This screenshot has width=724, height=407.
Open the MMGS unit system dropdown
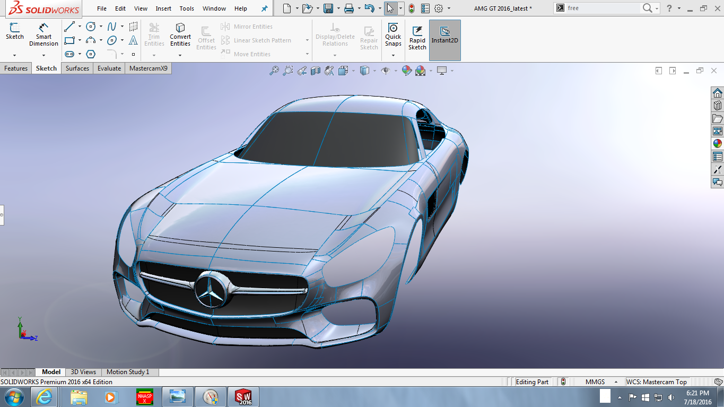tap(616, 382)
